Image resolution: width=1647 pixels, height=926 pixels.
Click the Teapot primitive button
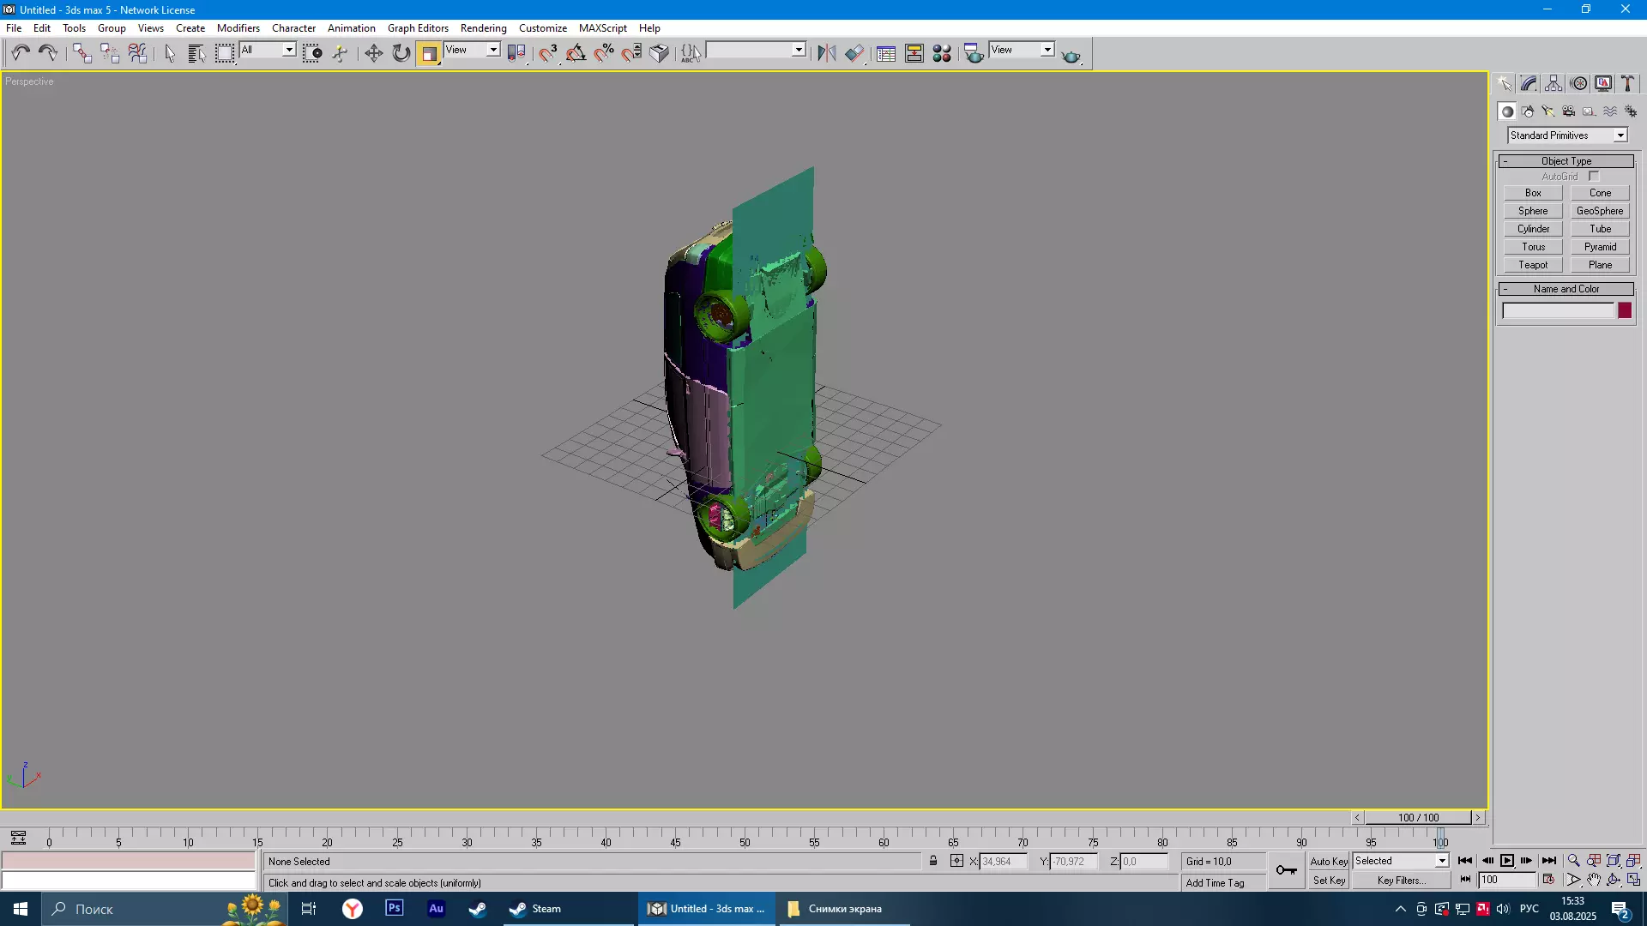click(1533, 265)
